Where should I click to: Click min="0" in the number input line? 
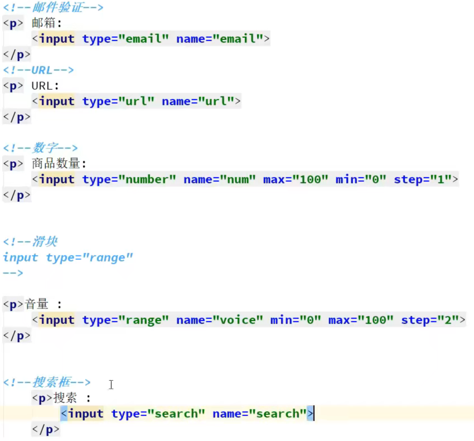[x=361, y=179]
